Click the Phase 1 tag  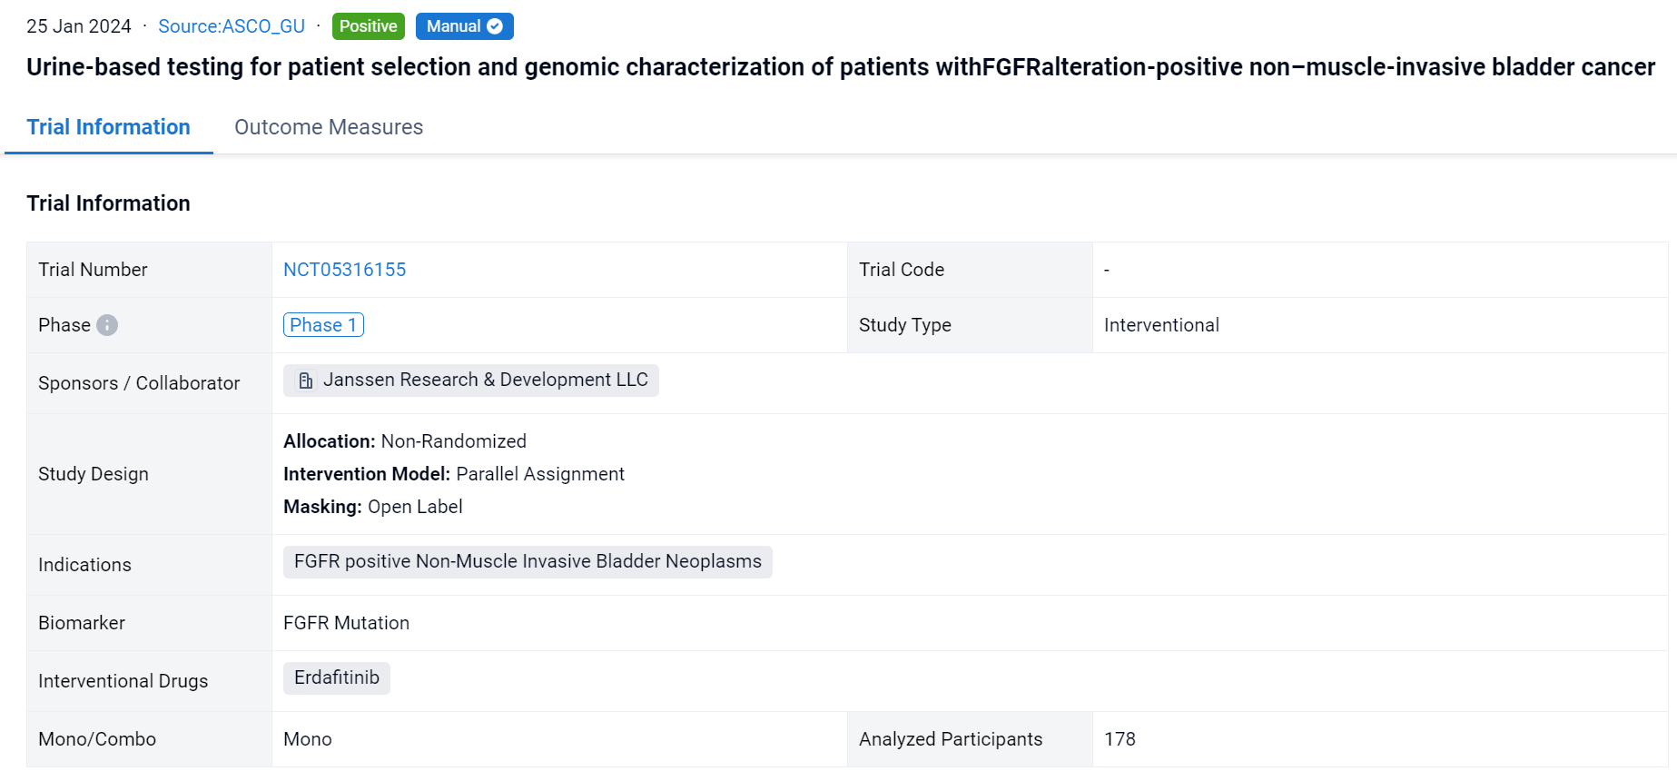[x=323, y=325]
